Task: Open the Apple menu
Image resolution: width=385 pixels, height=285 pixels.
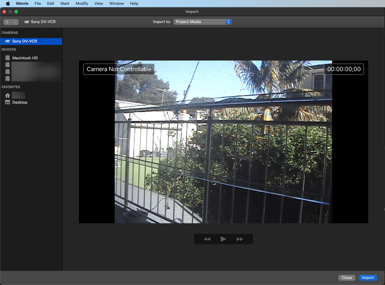Action: point(8,4)
